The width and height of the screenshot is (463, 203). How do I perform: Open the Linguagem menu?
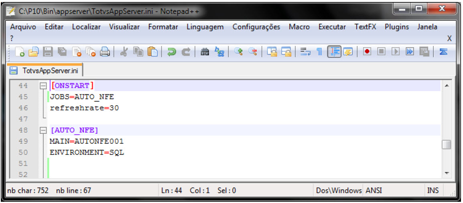[205, 27]
